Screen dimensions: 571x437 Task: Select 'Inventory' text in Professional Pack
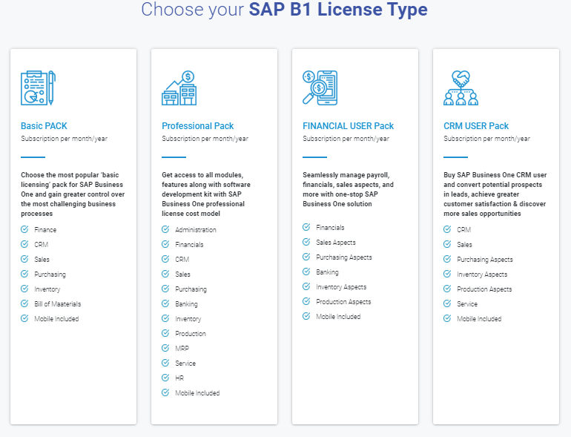pyautogui.click(x=188, y=319)
